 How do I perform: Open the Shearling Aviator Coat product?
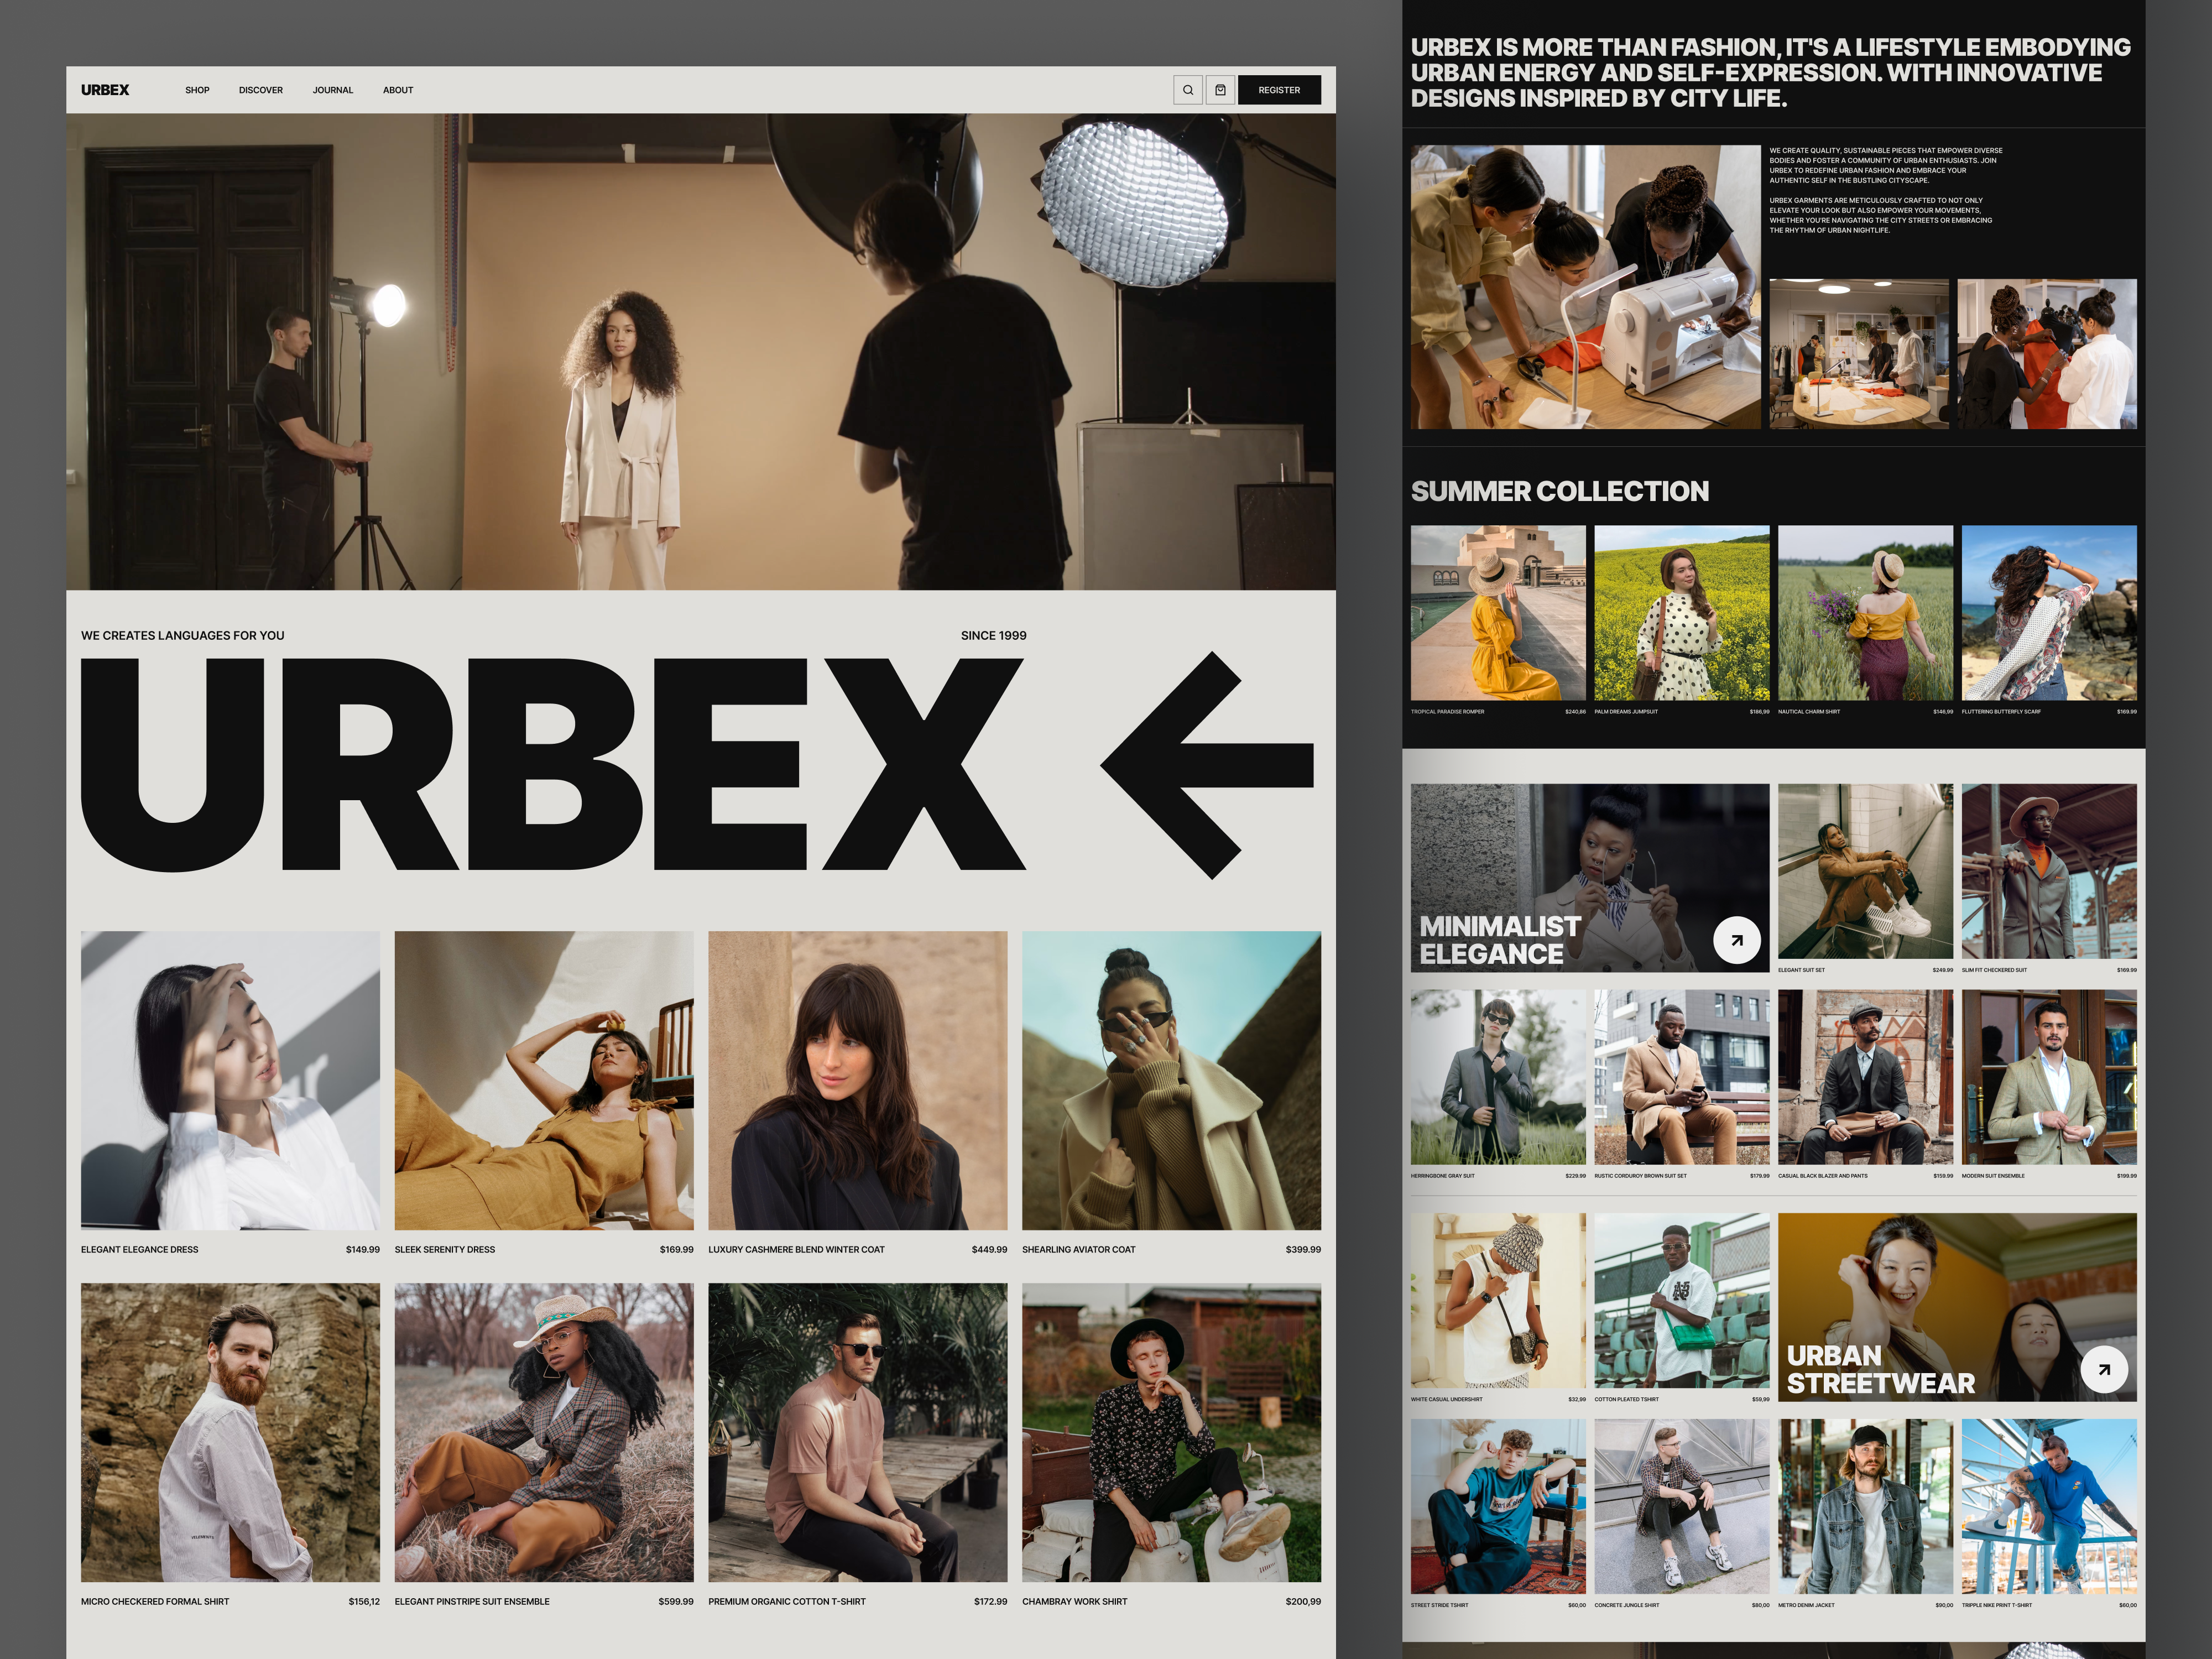(1171, 1083)
